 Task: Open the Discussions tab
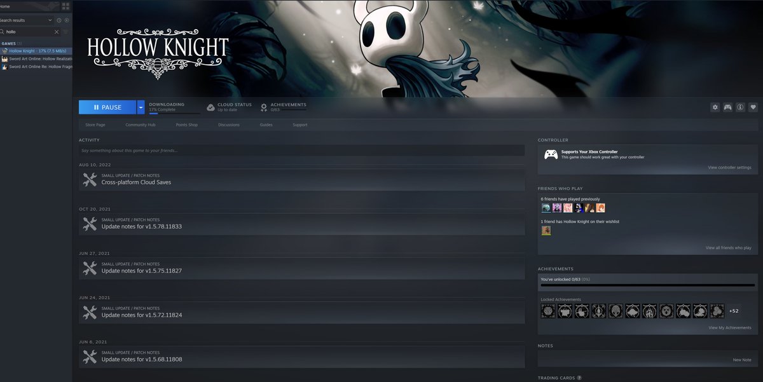229,125
